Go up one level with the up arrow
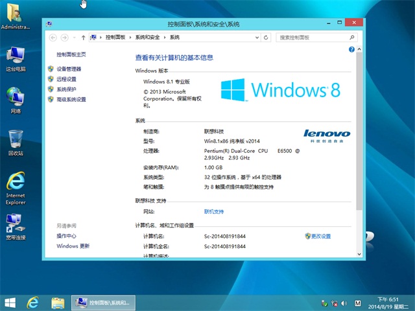Viewport: 415px width, 311px height. (x=83, y=38)
